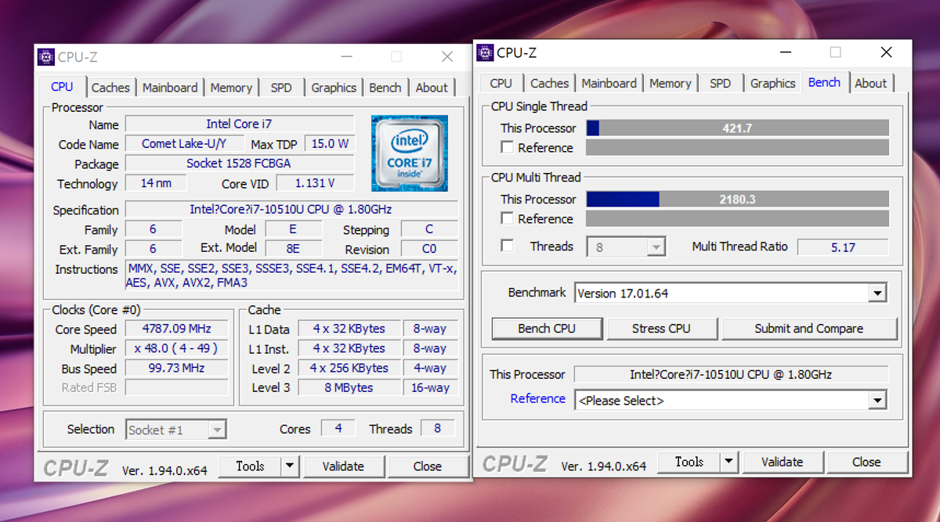
Task: Expand Tools dropdown arrow in left CPU-Z window
Action: click(290, 466)
